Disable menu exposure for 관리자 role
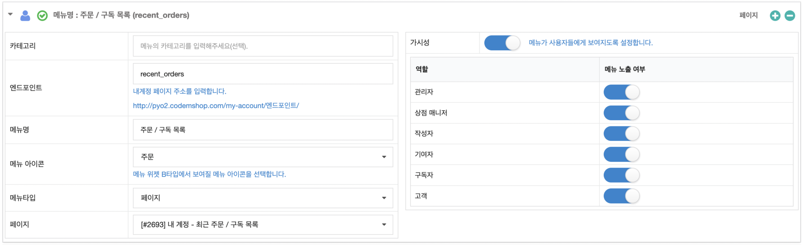The height and width of the screenshot is (245, 804). click(x=621, y=92)
